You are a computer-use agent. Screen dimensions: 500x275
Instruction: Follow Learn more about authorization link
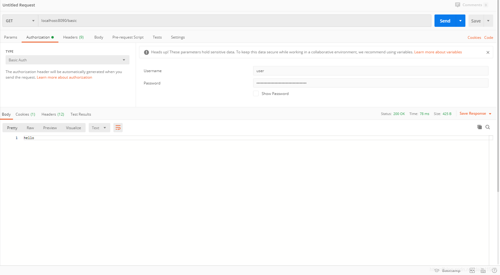pos(64,77)
